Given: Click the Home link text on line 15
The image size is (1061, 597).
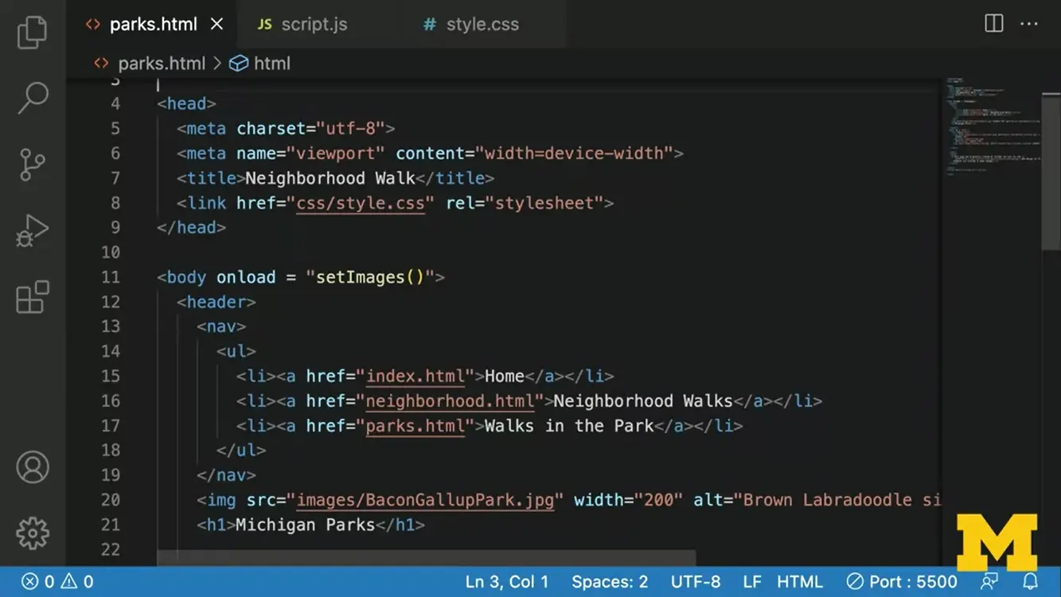Looking at the screenshot, I should tap(505, 376).
